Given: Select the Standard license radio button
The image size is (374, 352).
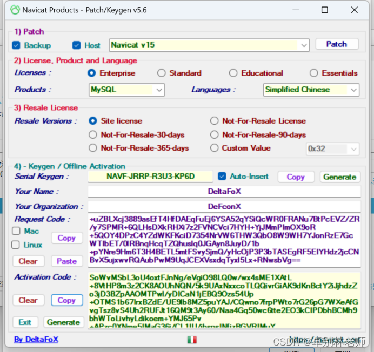Looking at the screenshot, I should pos(162,73).
